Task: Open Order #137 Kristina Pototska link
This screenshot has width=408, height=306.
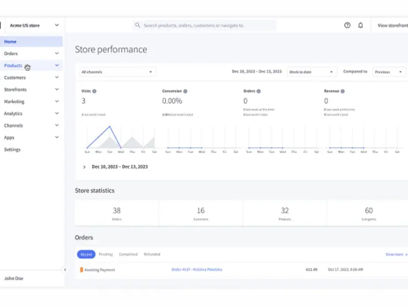Action: click(x=197, y=270)
